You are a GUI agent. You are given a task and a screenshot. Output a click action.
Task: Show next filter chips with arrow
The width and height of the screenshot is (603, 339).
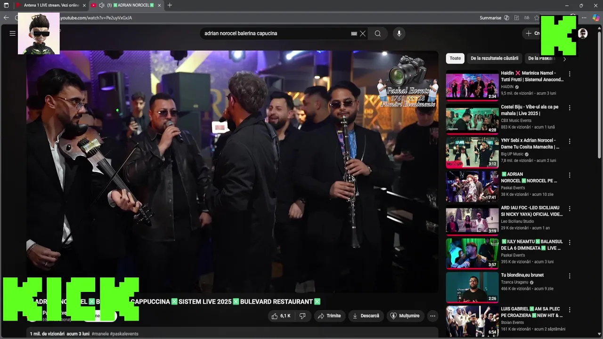click(564, 59)
